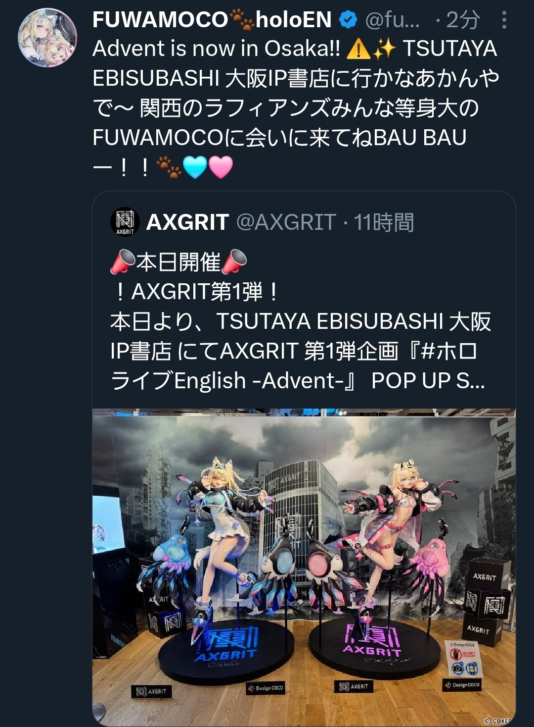This screenshot has width=534, height=727.
Task: Click the warning sign emoji in the tweet
Action: pyautogui.click(x=358, y=49)
